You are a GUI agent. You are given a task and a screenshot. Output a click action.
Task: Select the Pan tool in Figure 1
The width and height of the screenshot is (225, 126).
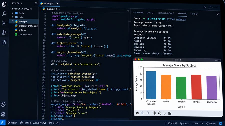[154, 113]
